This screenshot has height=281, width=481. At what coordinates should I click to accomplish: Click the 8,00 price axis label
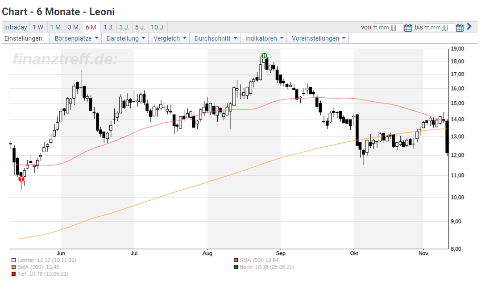(x=456, y=249)
